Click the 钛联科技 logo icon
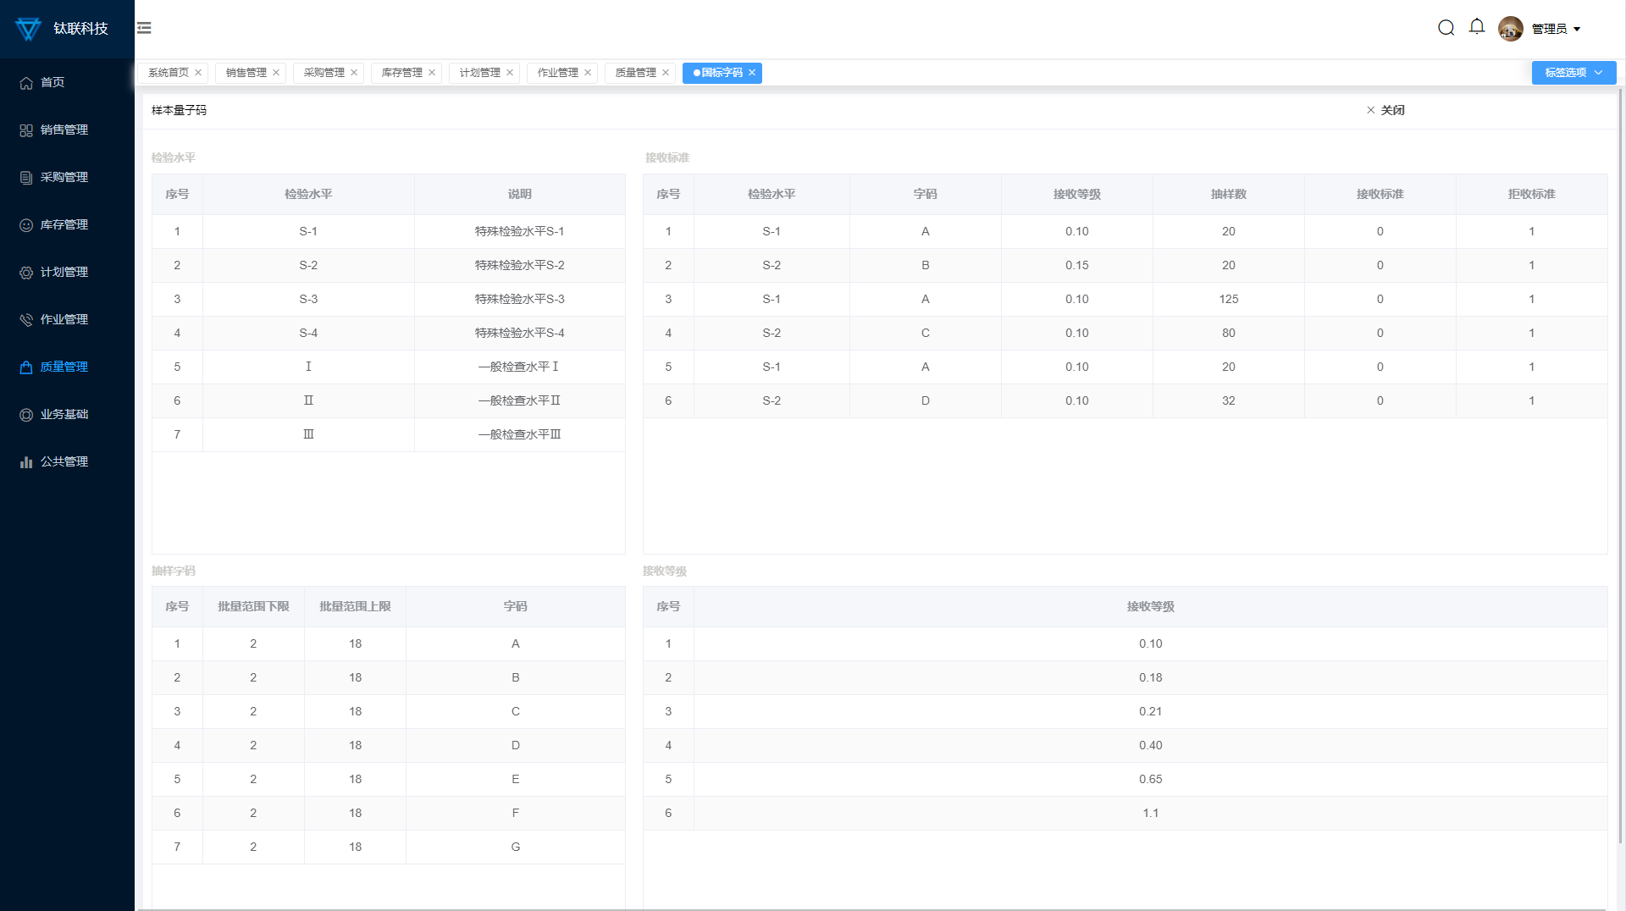Screen dimensions: 1626x911 coord(28,29)
